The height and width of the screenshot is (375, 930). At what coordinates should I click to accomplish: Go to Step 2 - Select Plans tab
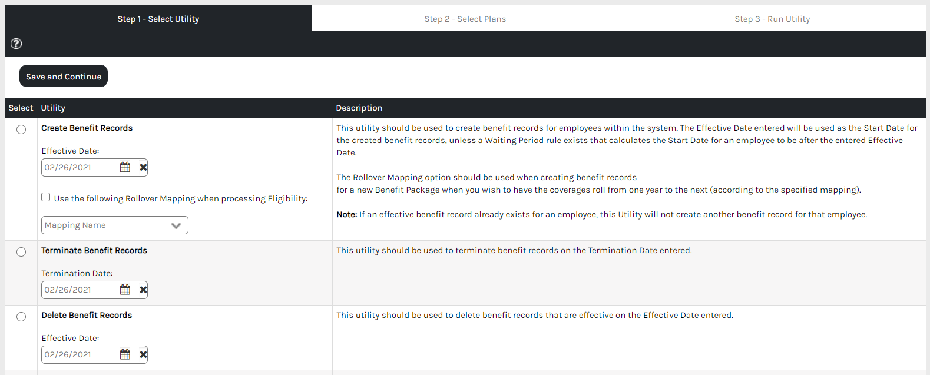tap(465, 19)
